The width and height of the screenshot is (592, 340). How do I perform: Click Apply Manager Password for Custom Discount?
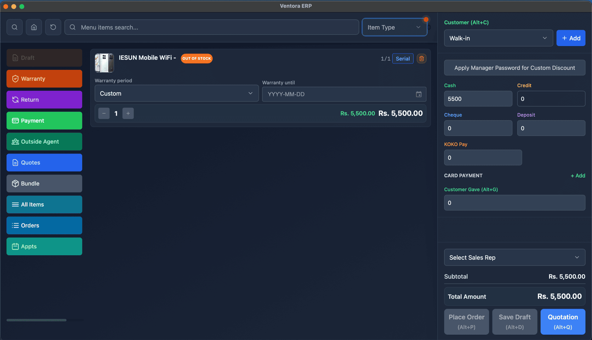514,68
